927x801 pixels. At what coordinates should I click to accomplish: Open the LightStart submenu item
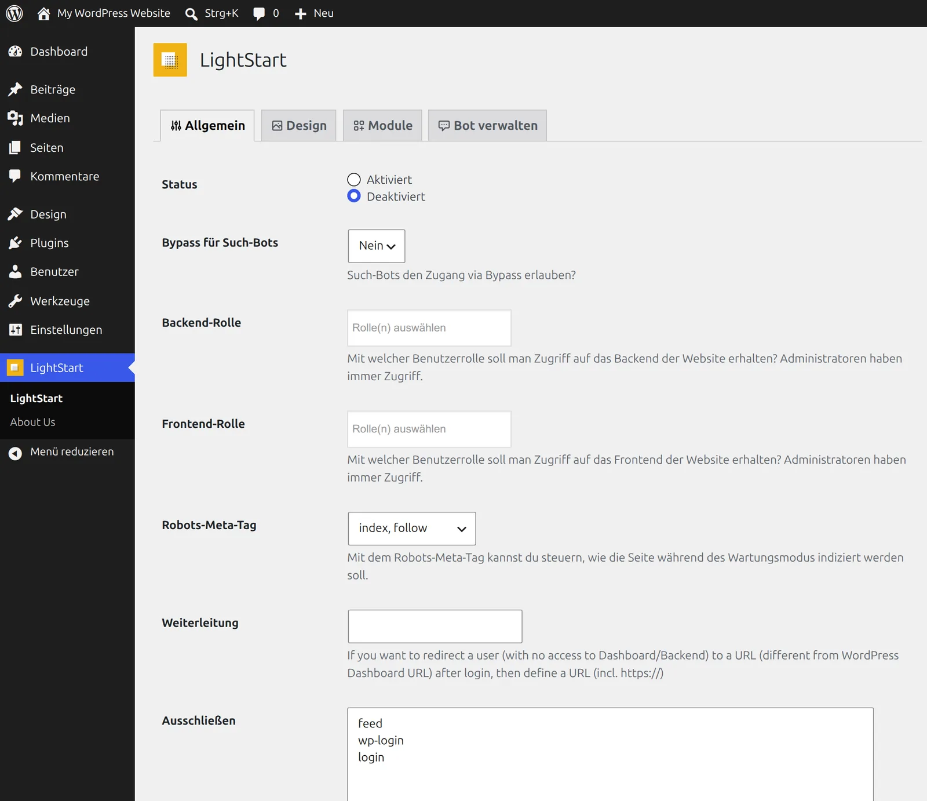pyautogui.click(x=37, y=399)
